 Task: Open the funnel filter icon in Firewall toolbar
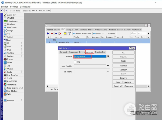click(x=69, y=34)
